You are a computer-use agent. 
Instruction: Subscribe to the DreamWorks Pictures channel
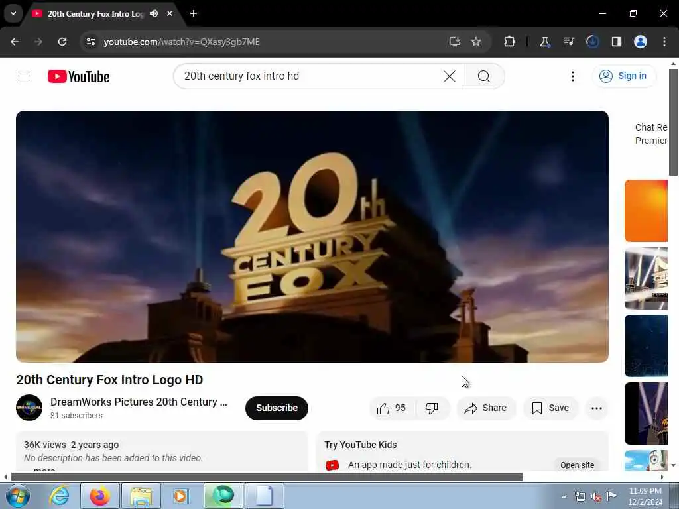pos(277,408)
